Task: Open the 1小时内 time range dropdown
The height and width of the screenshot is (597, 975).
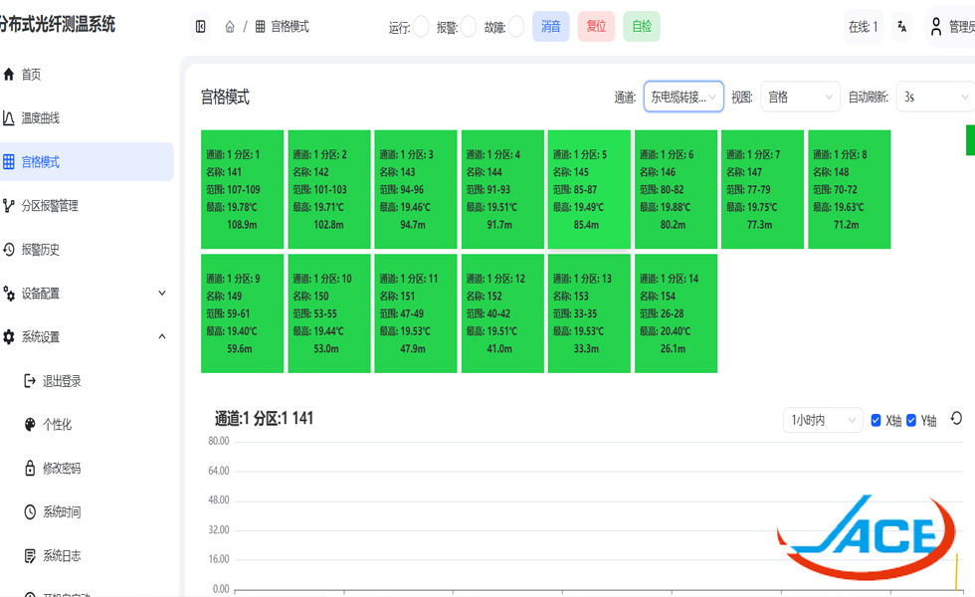Action: coord(823,420)
